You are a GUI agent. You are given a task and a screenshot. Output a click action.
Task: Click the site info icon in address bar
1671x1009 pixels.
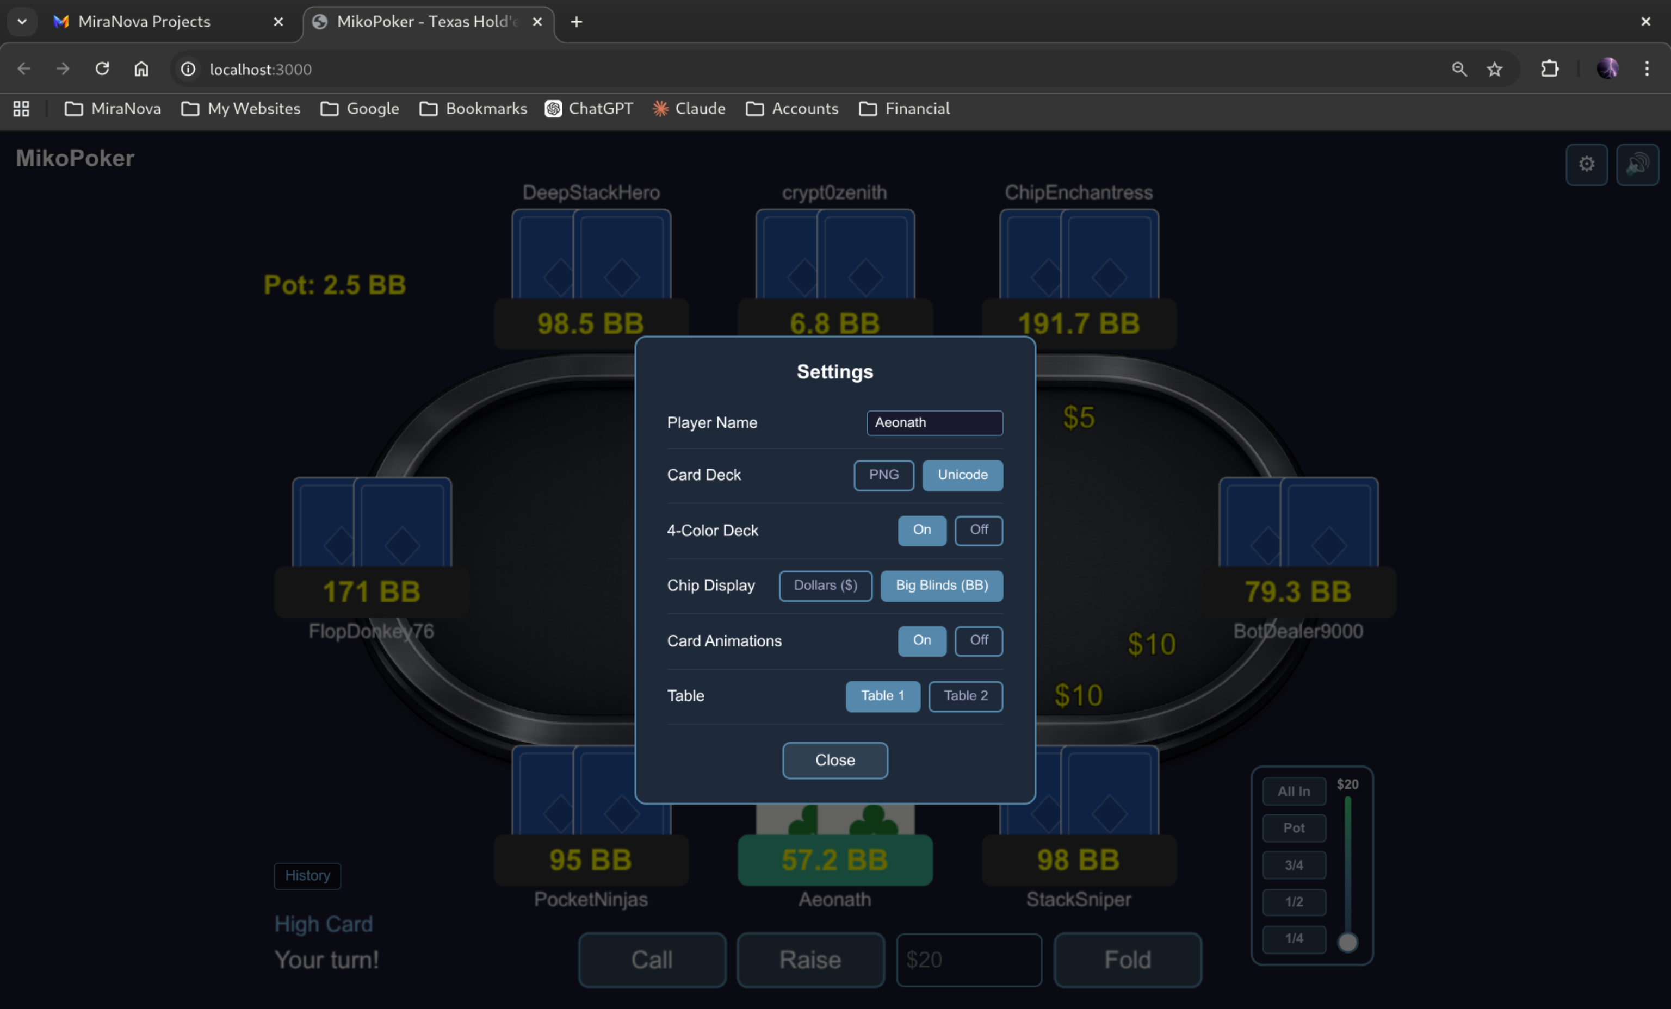[x=187, y=68]
